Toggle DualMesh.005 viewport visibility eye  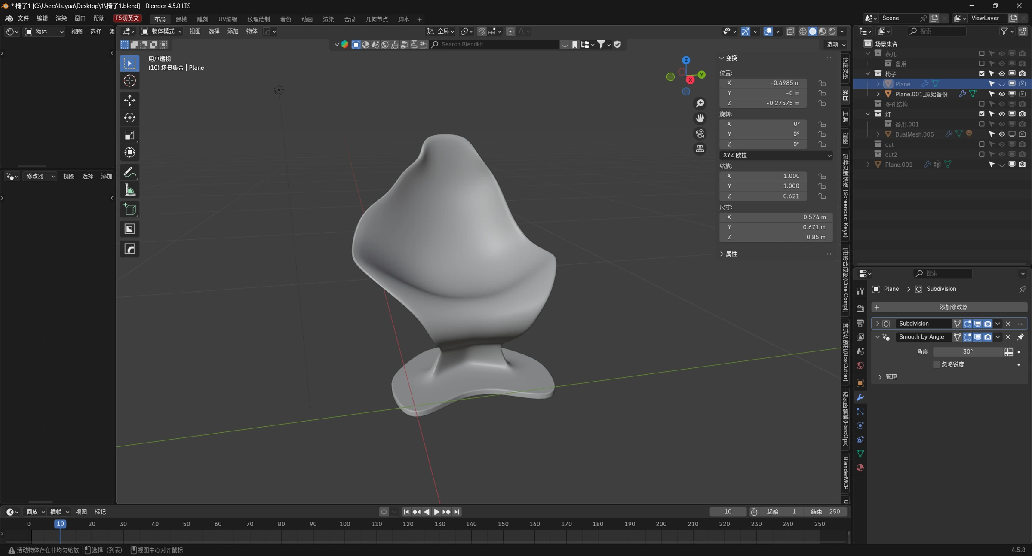(1002, 134)
